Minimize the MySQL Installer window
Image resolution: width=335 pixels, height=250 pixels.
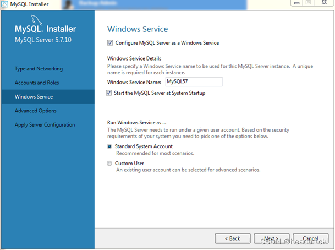pos(296,3)
